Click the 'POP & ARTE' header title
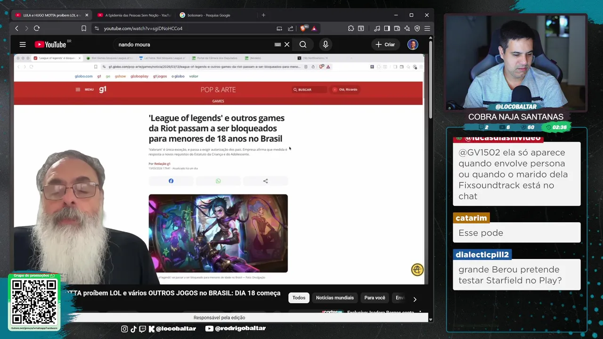Viewport: 603px width, 339px height. (218, 89)
